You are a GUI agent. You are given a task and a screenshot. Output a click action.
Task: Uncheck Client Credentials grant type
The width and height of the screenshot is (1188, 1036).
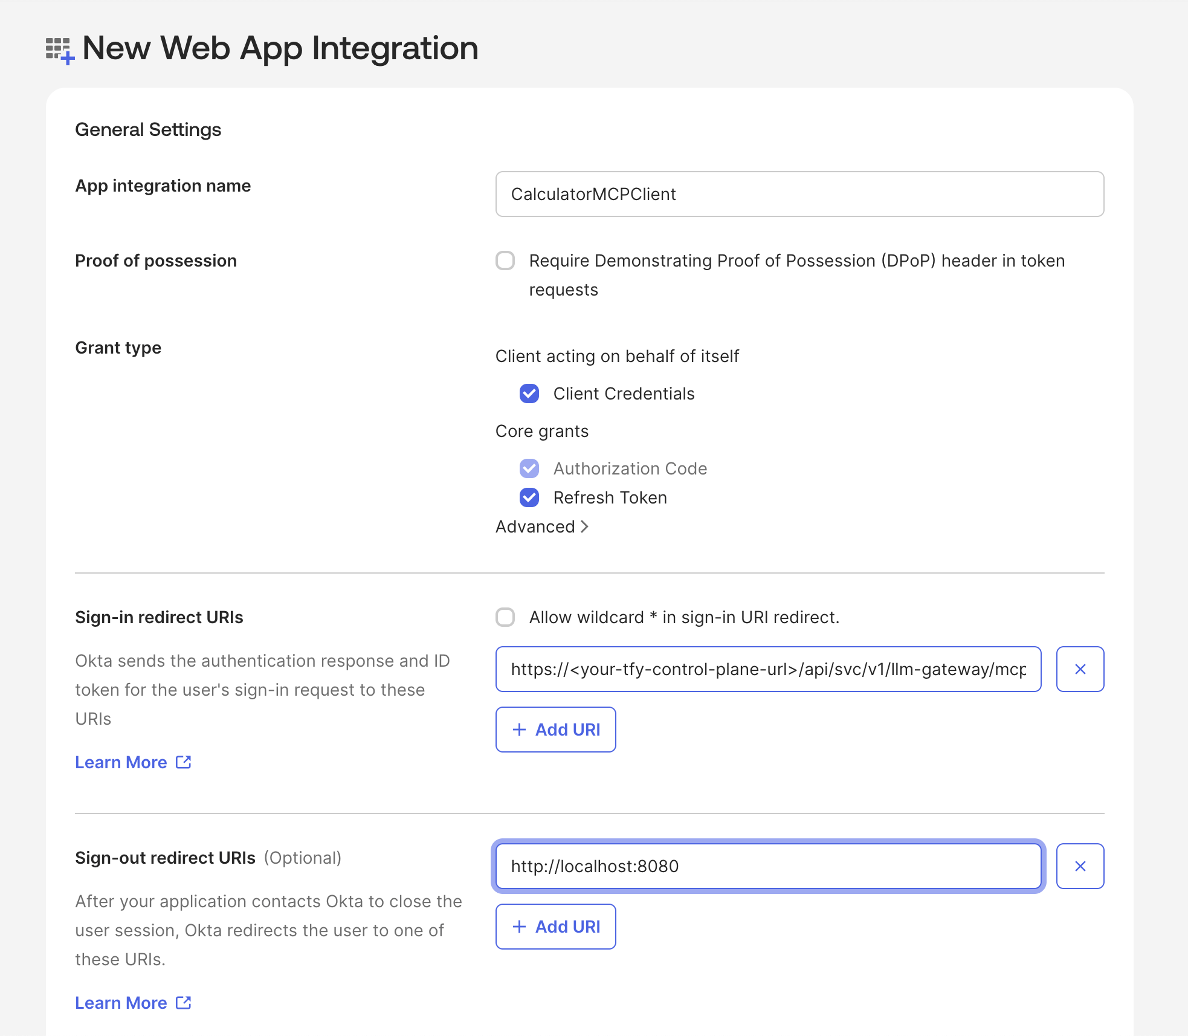[x=529, y=393]
